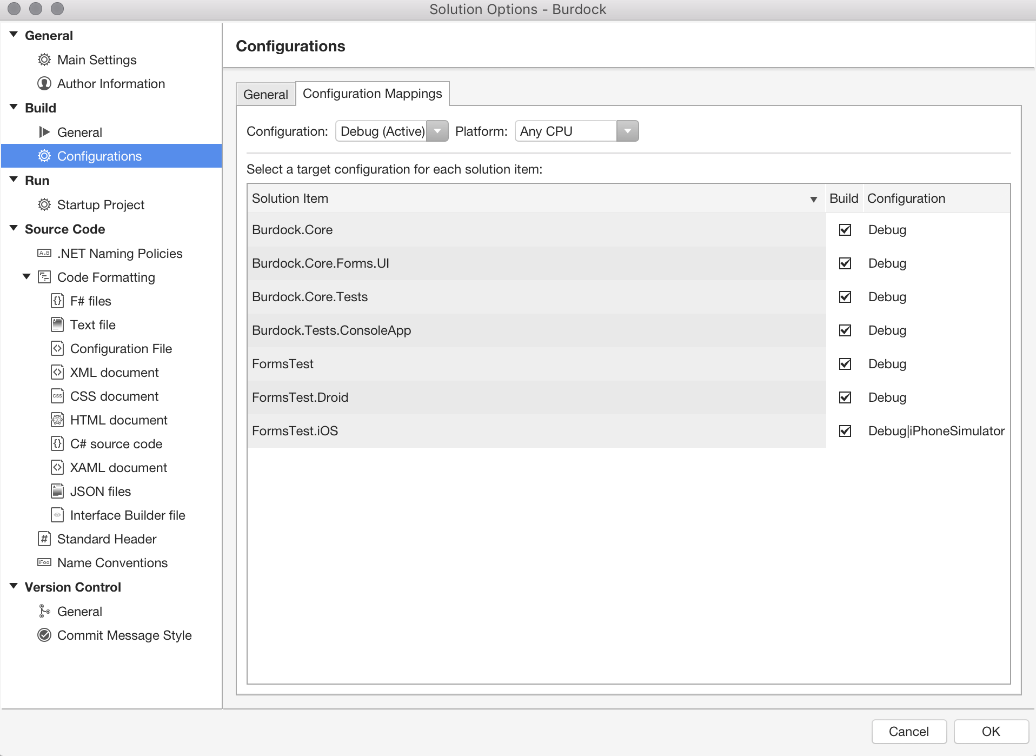1036x756 pixels.
Task: Open the Configuration dropdown showing Debug (Active)
Action: coord(392,131)
